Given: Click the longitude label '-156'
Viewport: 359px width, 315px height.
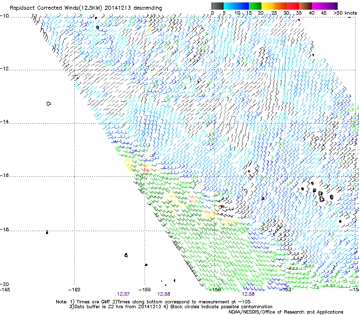Looking at the screenshot, I should (x=215, y=290).
